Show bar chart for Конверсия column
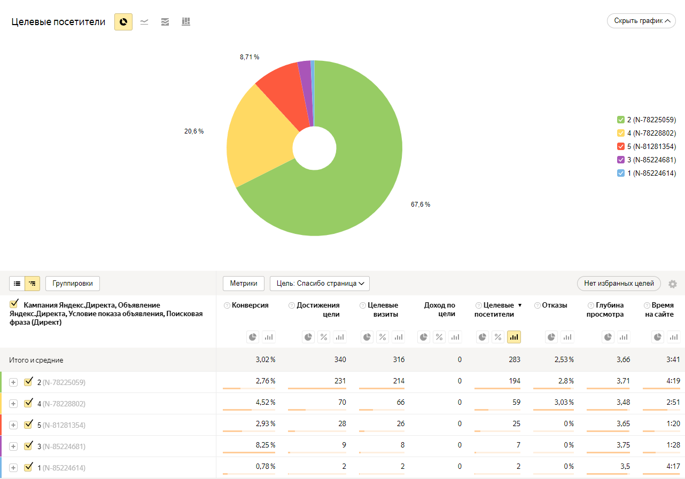685x479 pixels. [x=268, y=337]
